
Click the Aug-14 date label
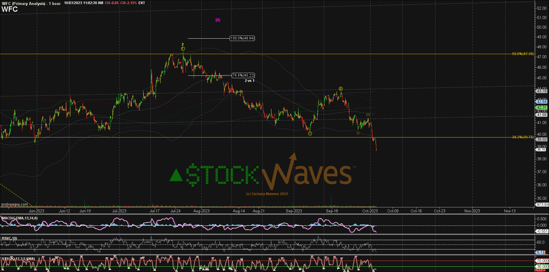pyautogui.click(x=239, y=211)
